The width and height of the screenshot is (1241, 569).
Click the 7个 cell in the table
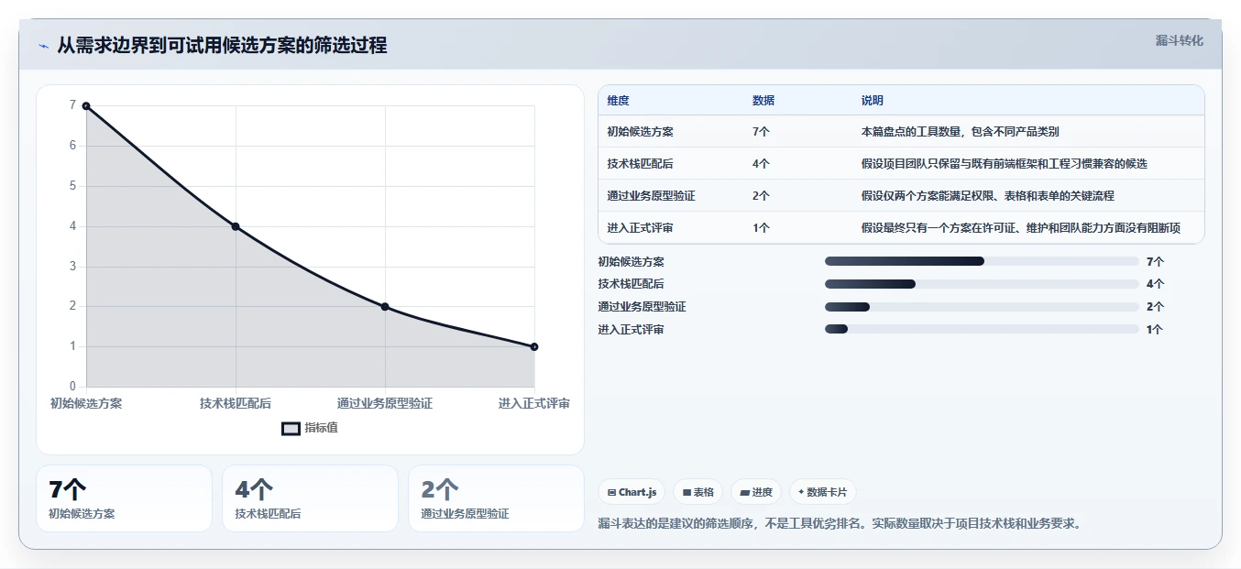pyautogui.click(x=761, y=132)
